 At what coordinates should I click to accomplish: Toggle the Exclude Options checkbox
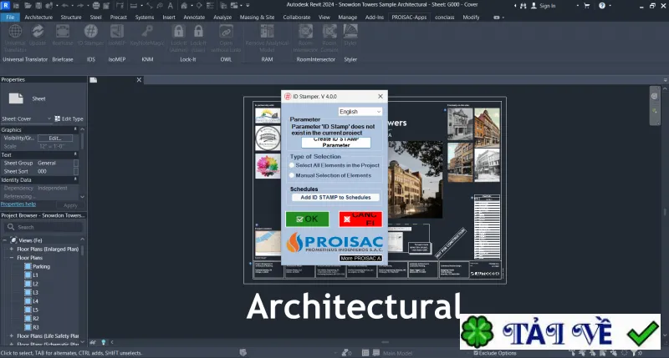click(x=477, y=353)
